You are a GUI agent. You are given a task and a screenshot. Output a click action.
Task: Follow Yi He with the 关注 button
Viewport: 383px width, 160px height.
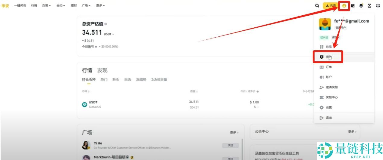tap(230, 146)
